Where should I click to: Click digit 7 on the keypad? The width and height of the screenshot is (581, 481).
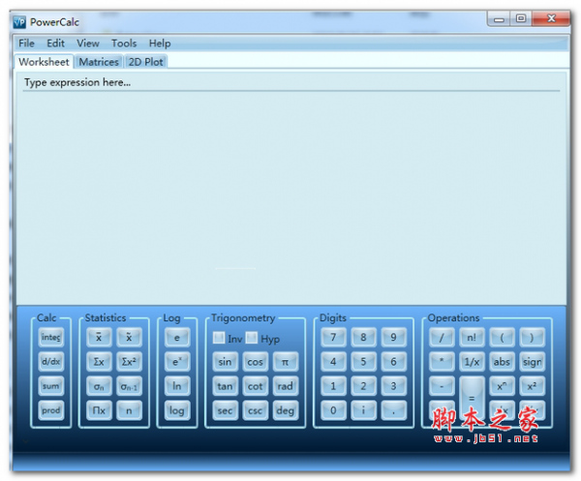coord(333,337)
